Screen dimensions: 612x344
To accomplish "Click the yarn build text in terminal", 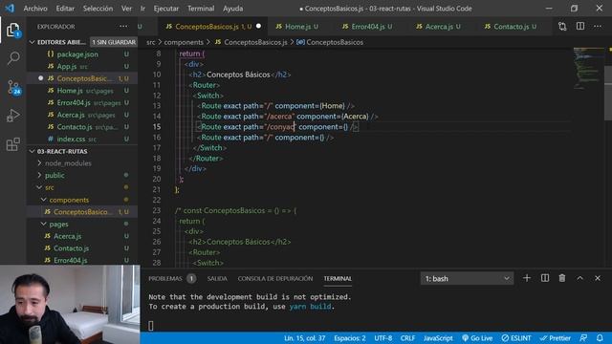I will [x=310, y=306].
